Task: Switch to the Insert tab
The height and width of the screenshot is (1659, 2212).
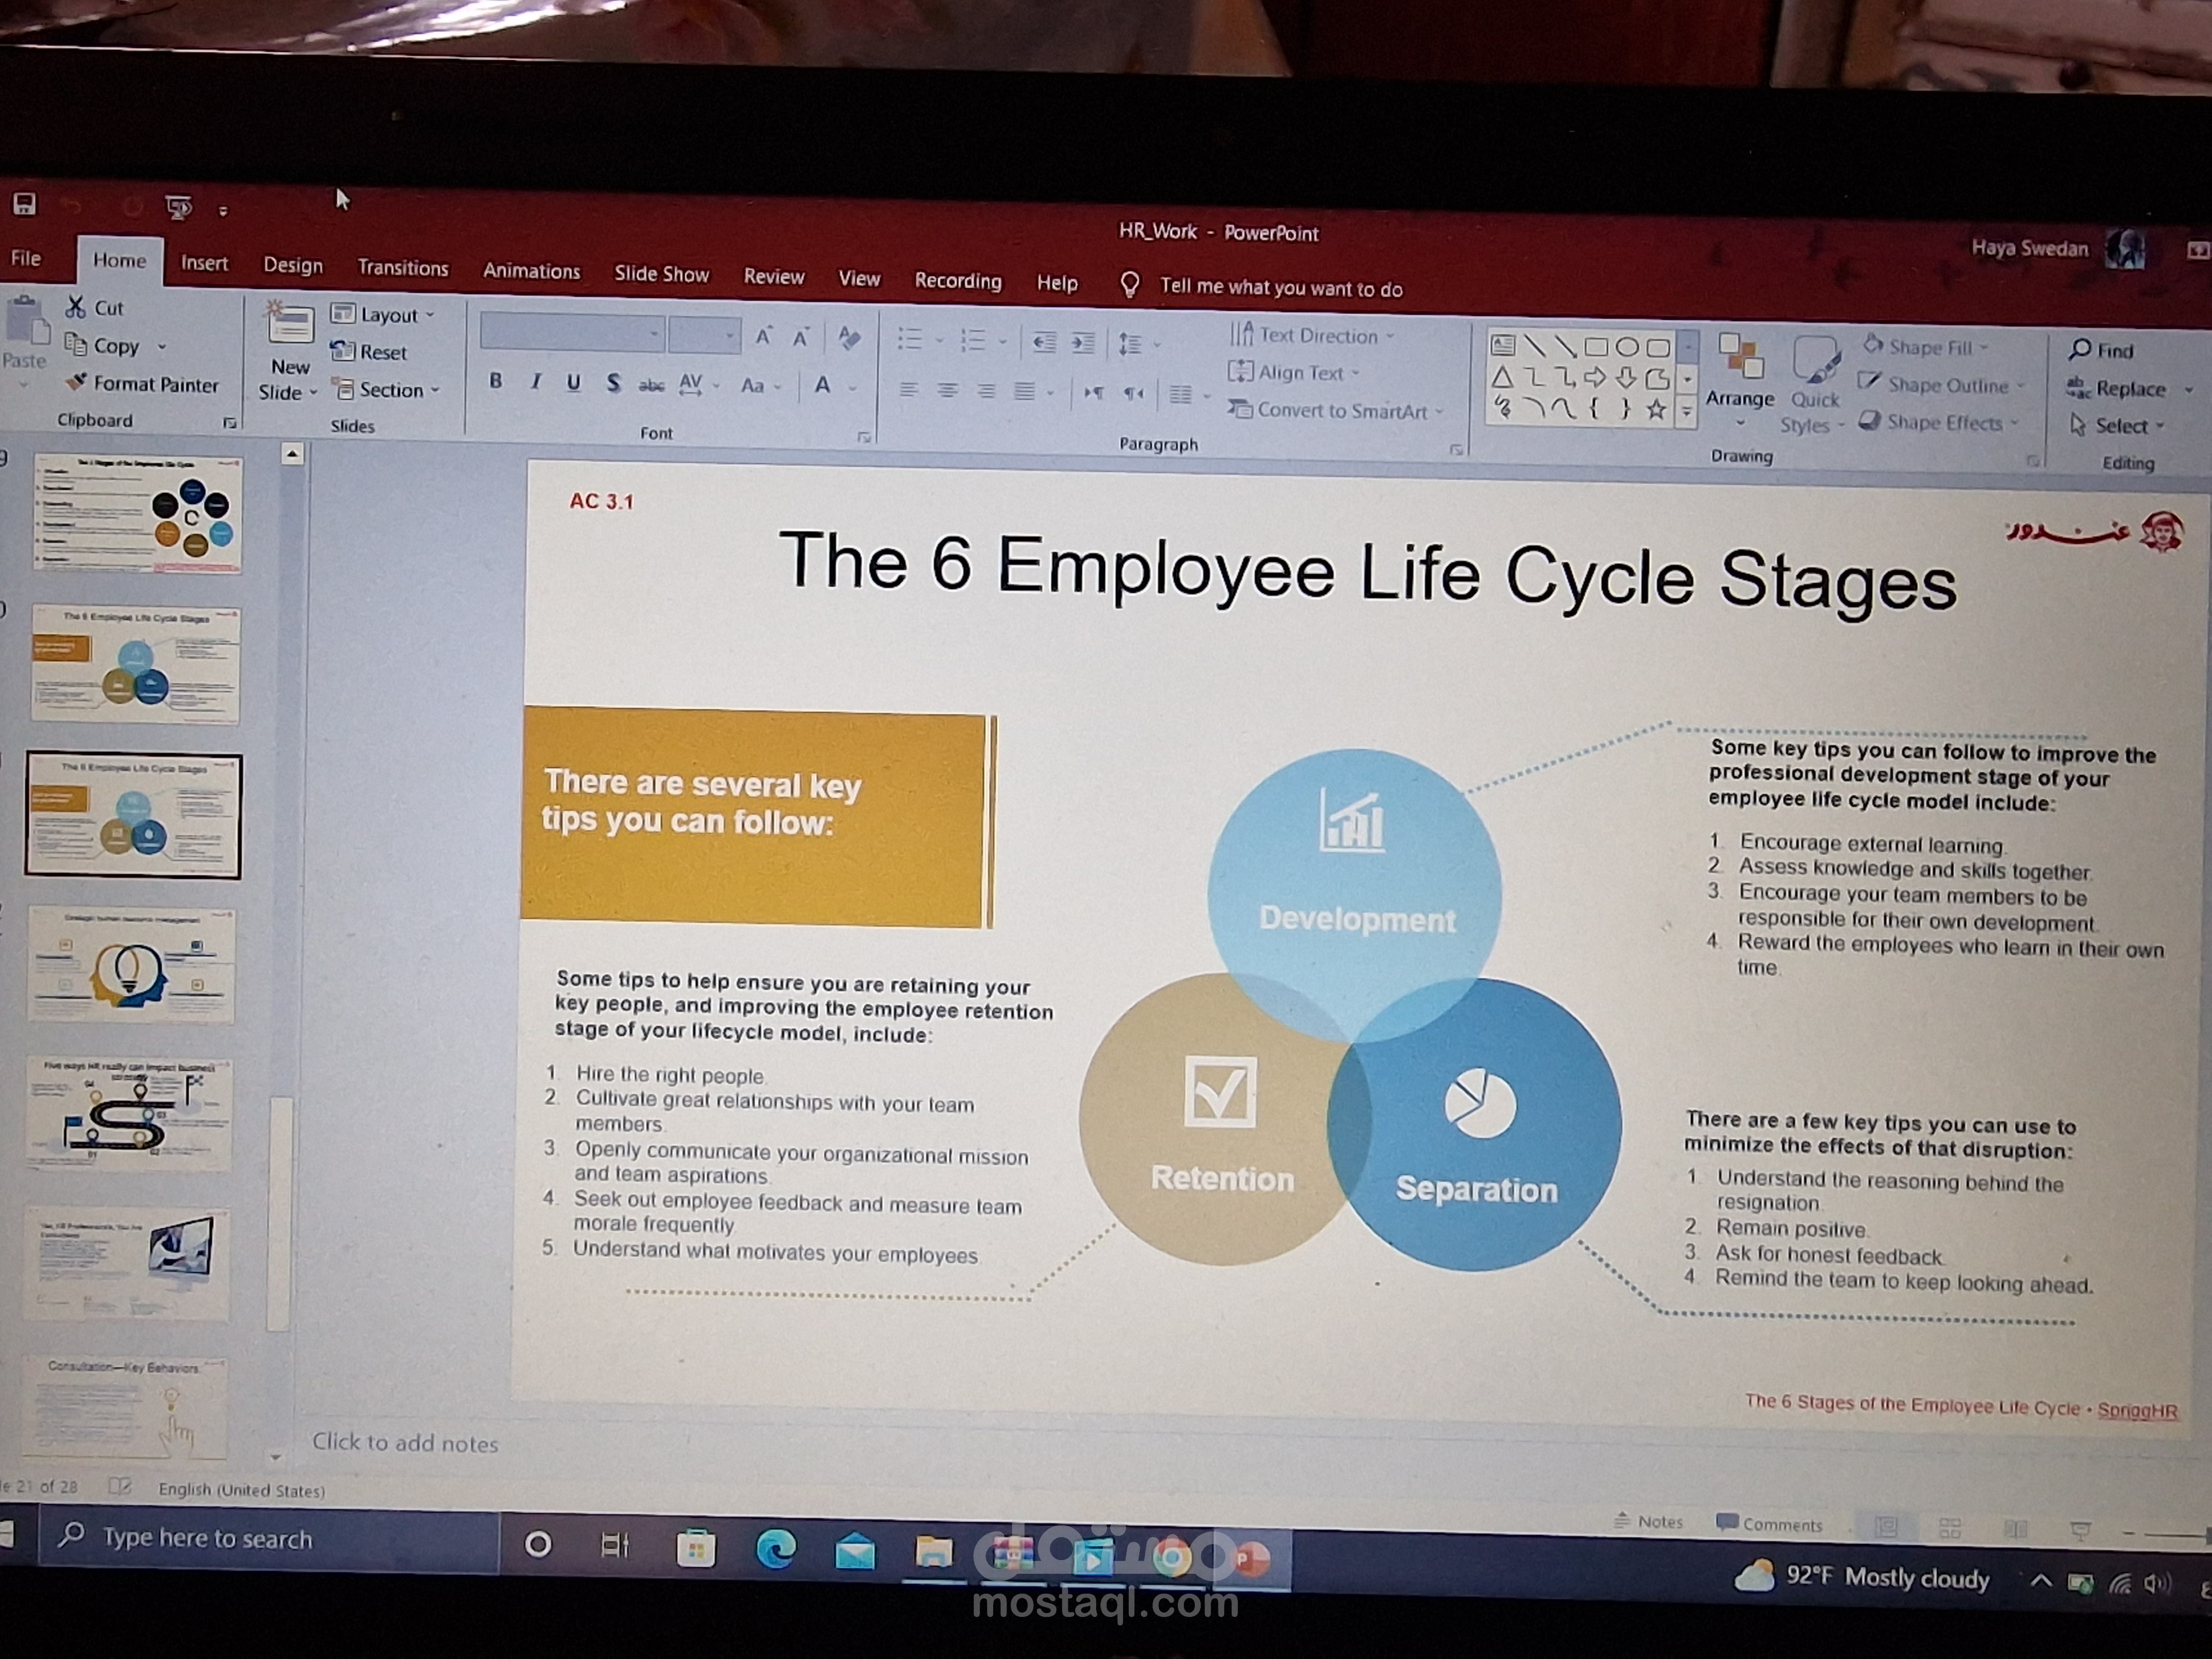Action: [204, 262]
